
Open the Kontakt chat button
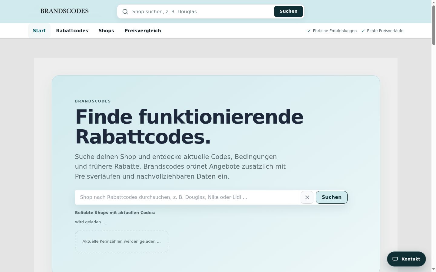pyautogui.click(x=406, y=259)
